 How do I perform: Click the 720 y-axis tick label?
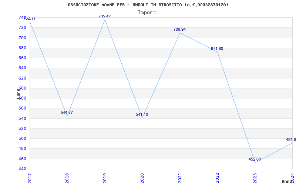pos(22,27)
